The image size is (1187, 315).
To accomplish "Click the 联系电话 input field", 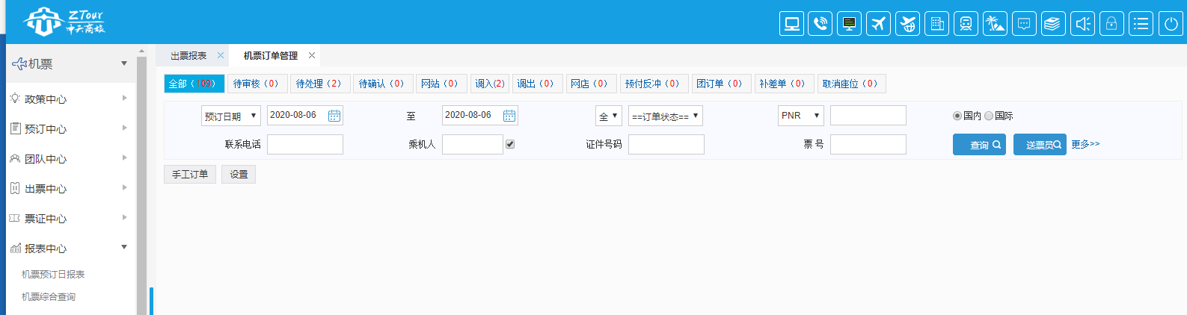I will [305, 144].
